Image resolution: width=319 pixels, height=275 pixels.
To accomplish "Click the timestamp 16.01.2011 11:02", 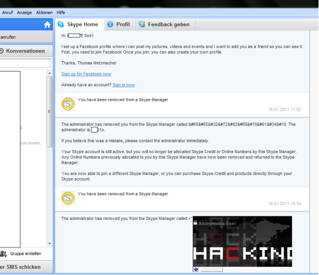I will coord(284,110).
